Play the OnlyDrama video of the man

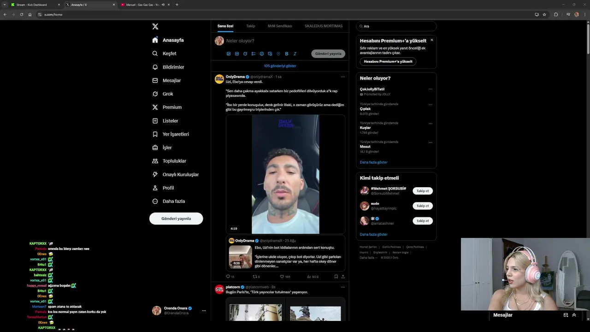pos(285,174)
